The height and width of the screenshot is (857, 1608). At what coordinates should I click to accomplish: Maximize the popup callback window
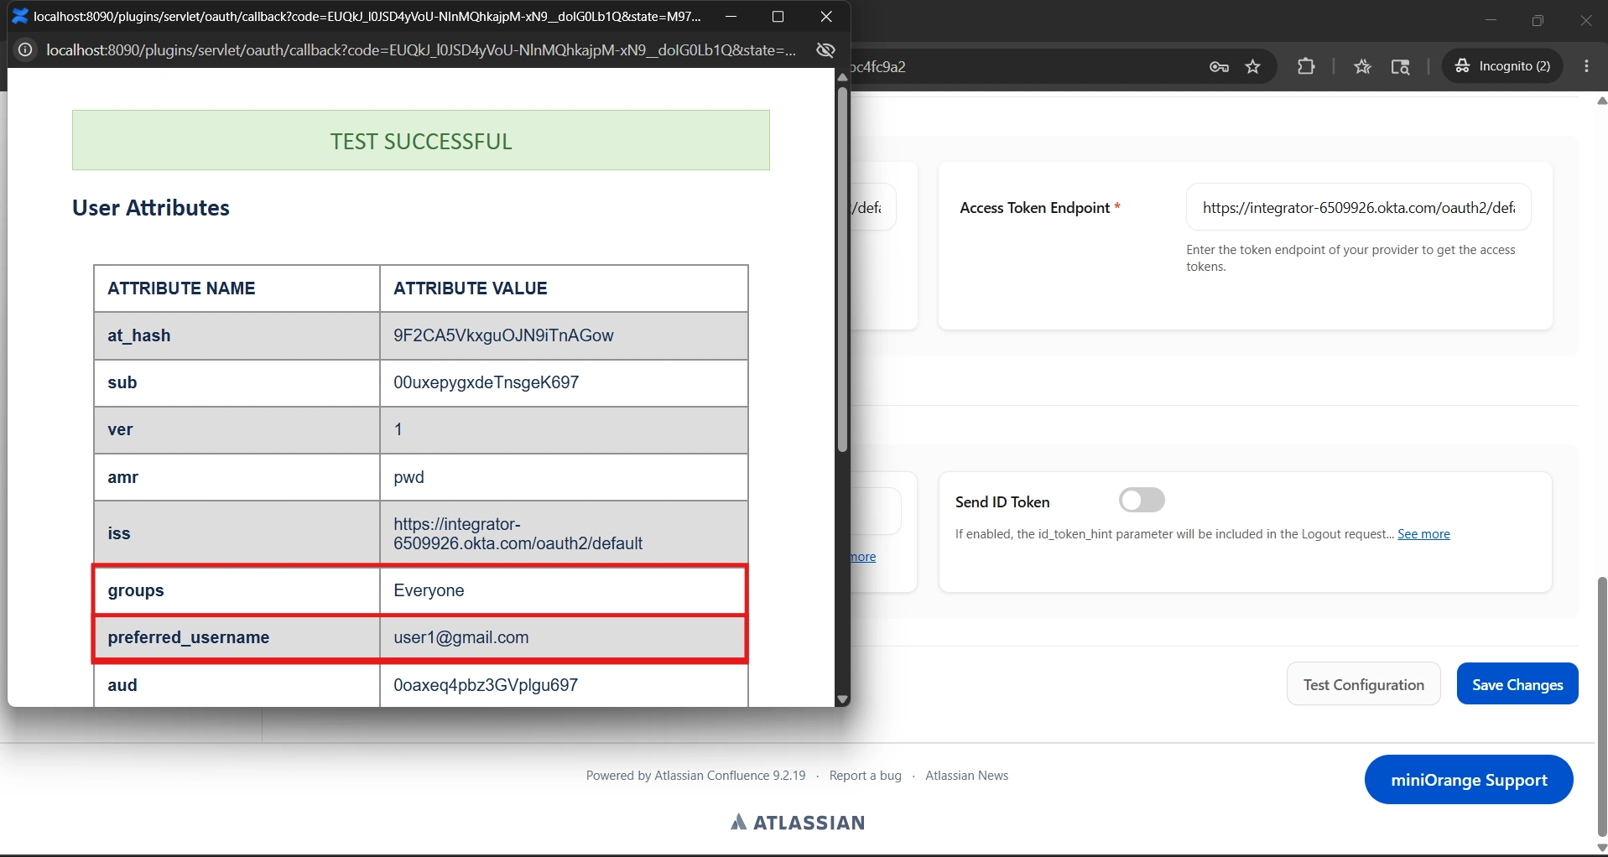pos(778,16)
